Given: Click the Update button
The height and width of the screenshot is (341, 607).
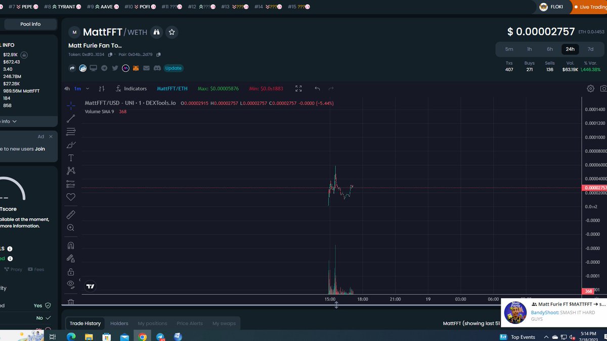Looking at the screenshot, I should (x=174, y=68).
